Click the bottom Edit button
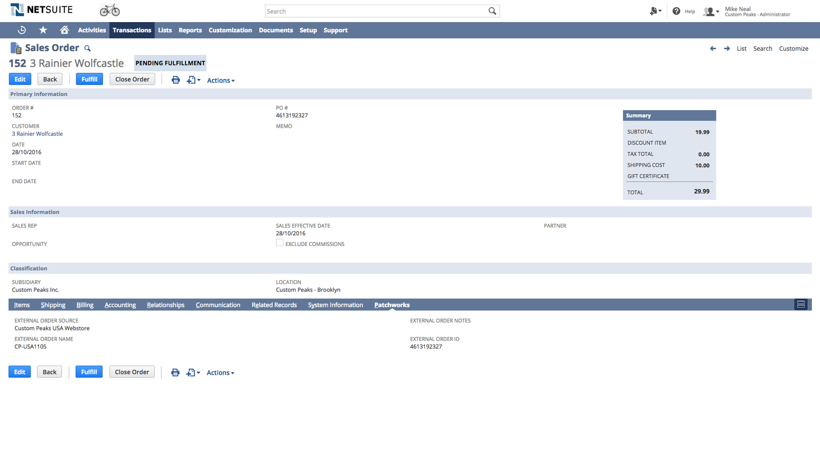 19,372
